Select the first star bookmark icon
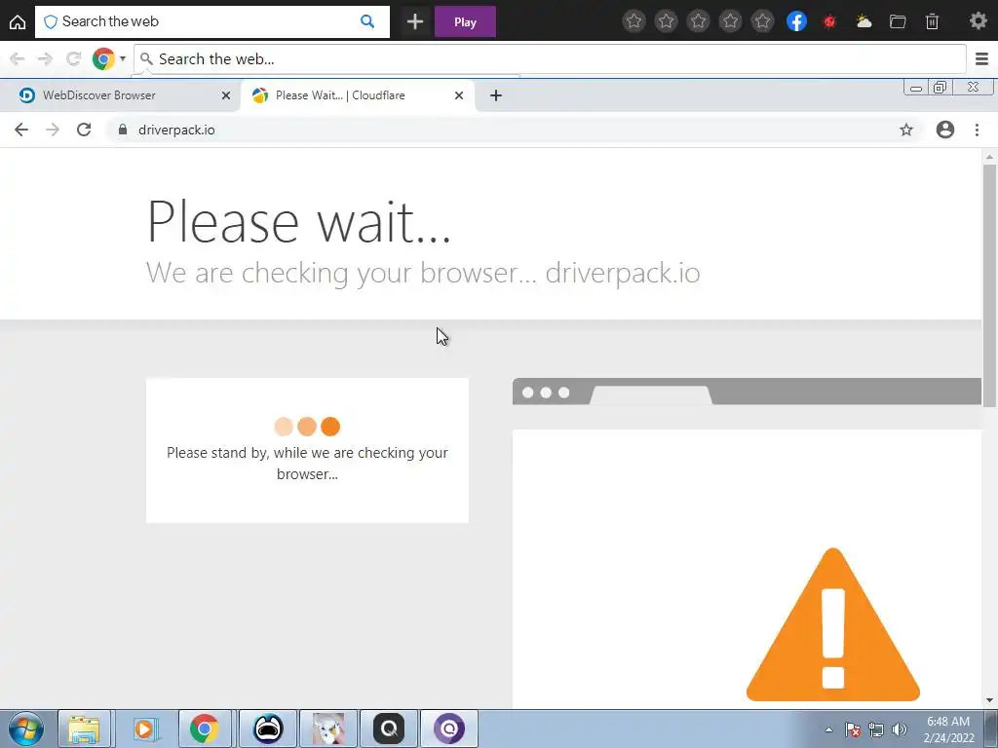This screenshot has height=748, width=998. (x=633, y=21)
